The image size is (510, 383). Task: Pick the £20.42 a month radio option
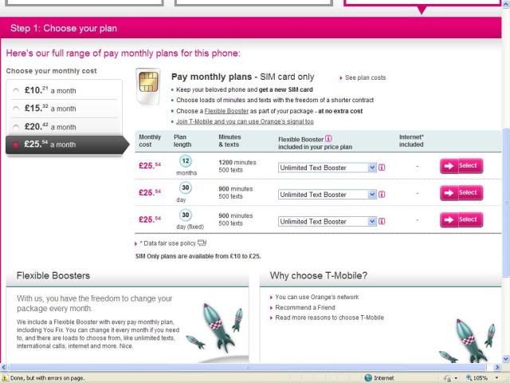17,126
